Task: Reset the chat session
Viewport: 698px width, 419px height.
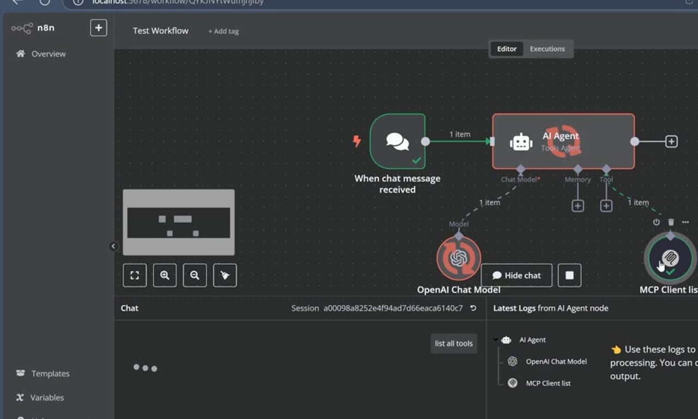Action: click(x=473, y=308)
